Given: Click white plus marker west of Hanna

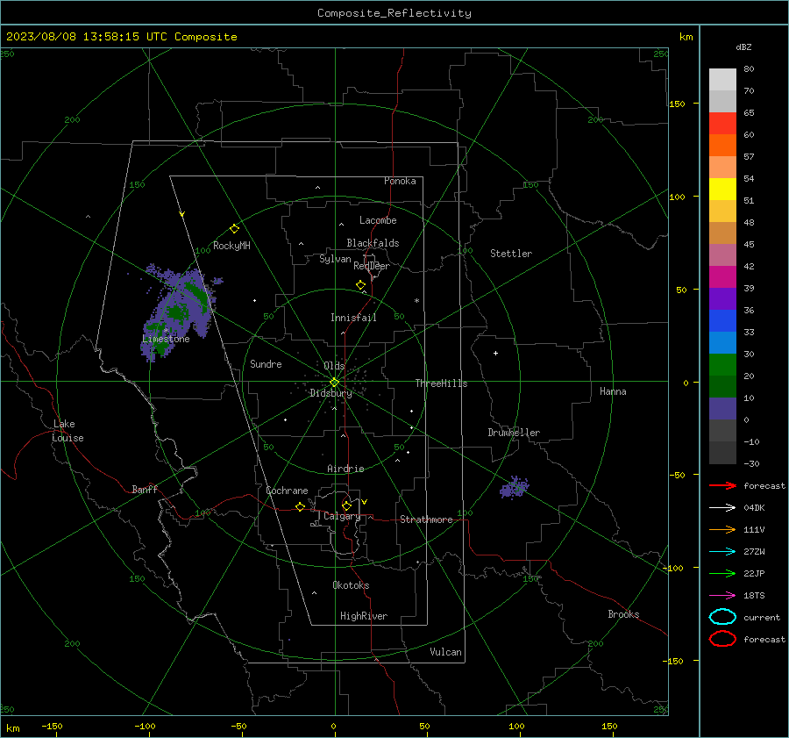Looking at the screenshot, I should point(495,353).
